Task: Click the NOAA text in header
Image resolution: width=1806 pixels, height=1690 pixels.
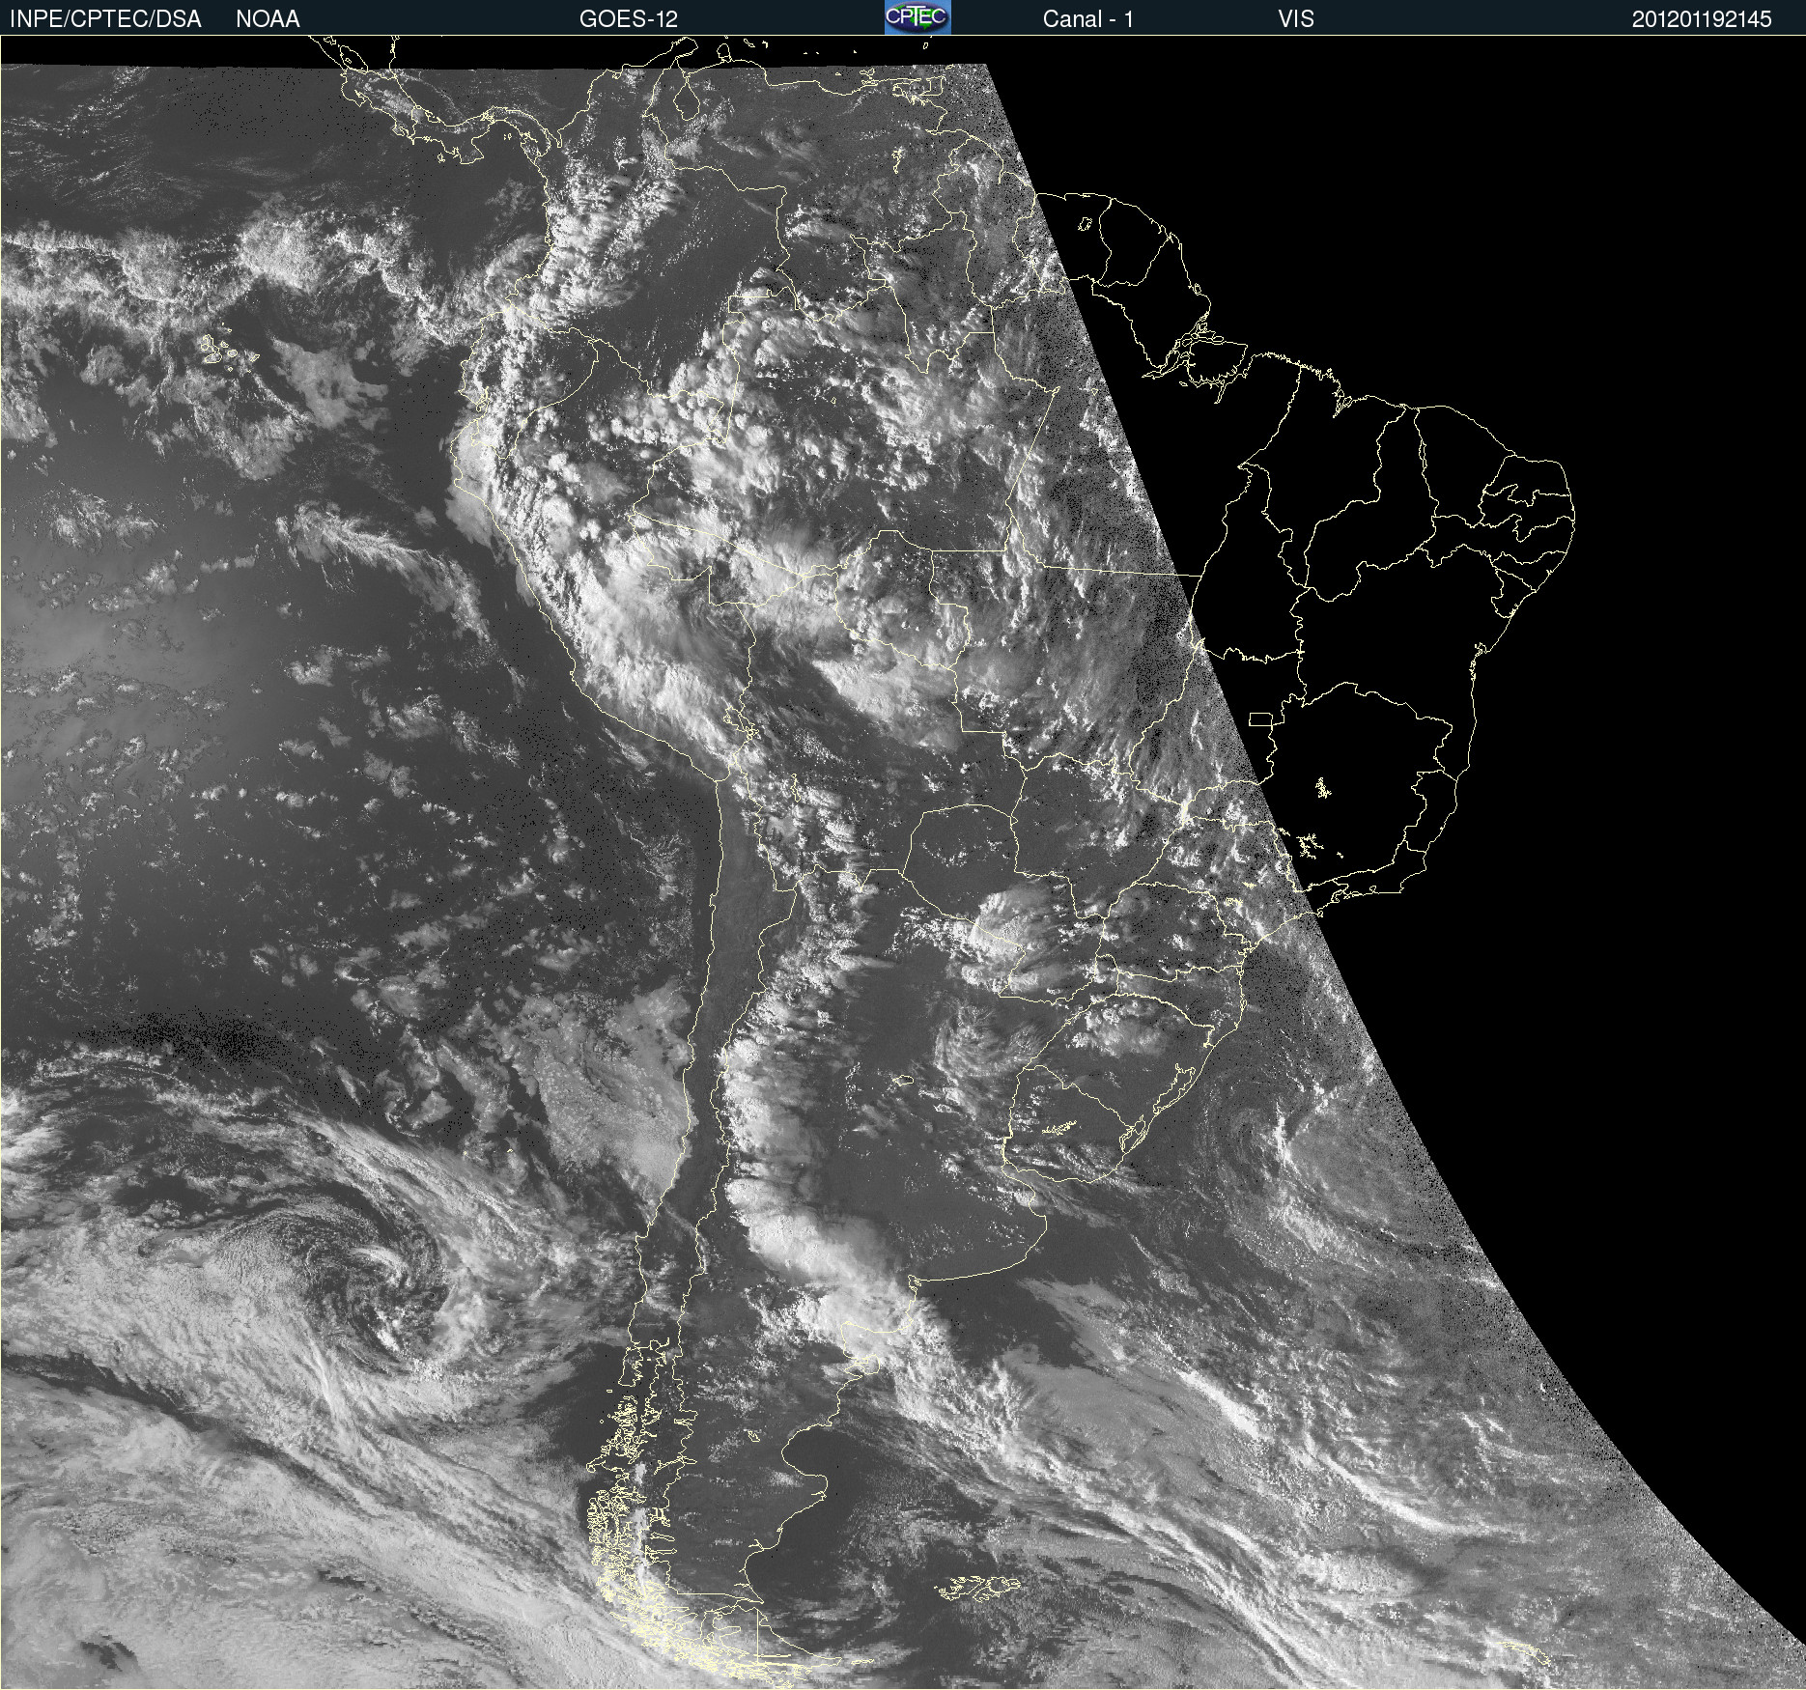Action: pos(268,19)
